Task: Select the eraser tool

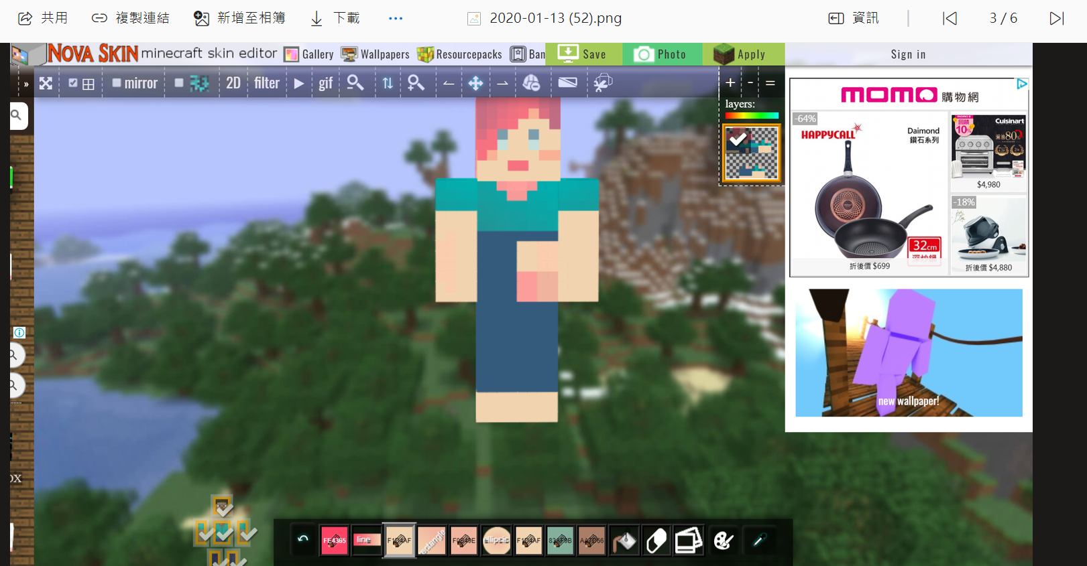Action: [x=656, y=541]
